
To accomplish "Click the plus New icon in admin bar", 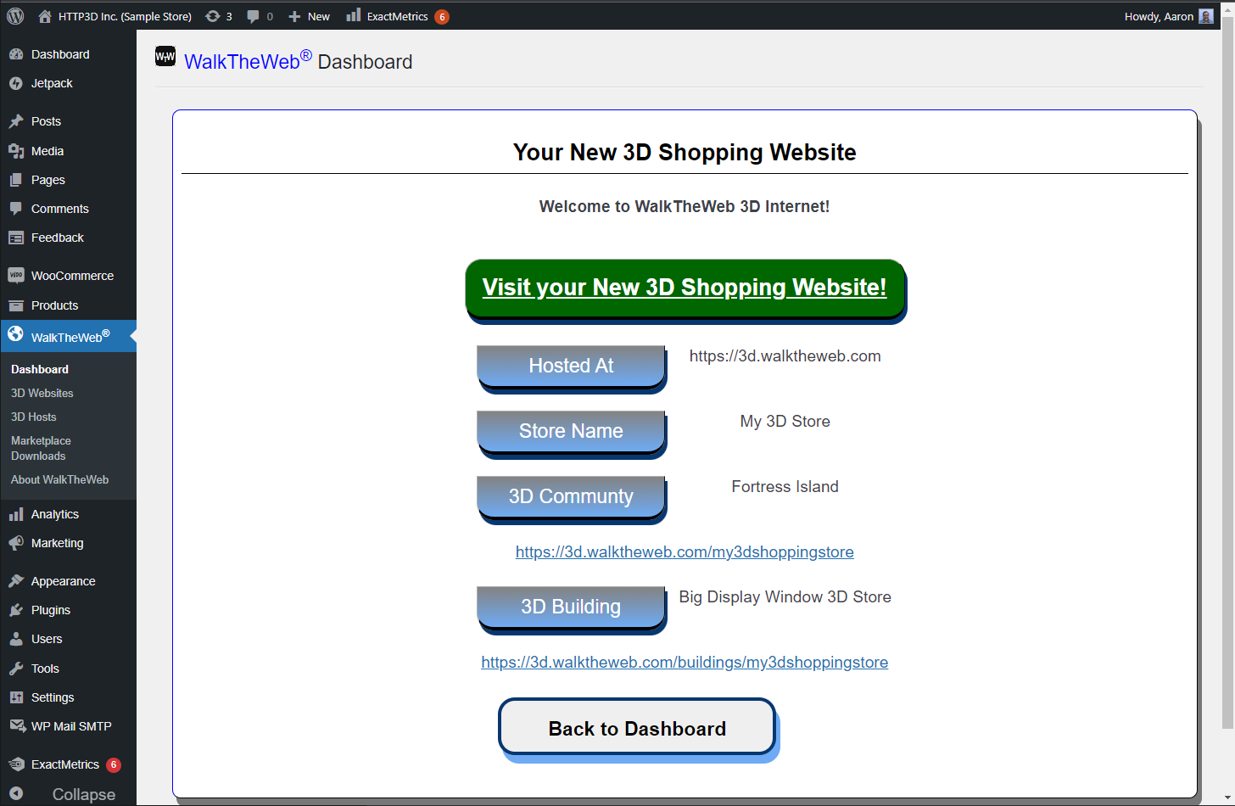I will pyautogui.click(x=294, y=17).
